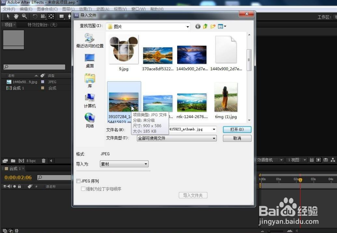This screenshot has width=337, height=233.
Task: Toggle layer switches pane at timeline bottom
Action: (5, 231)
